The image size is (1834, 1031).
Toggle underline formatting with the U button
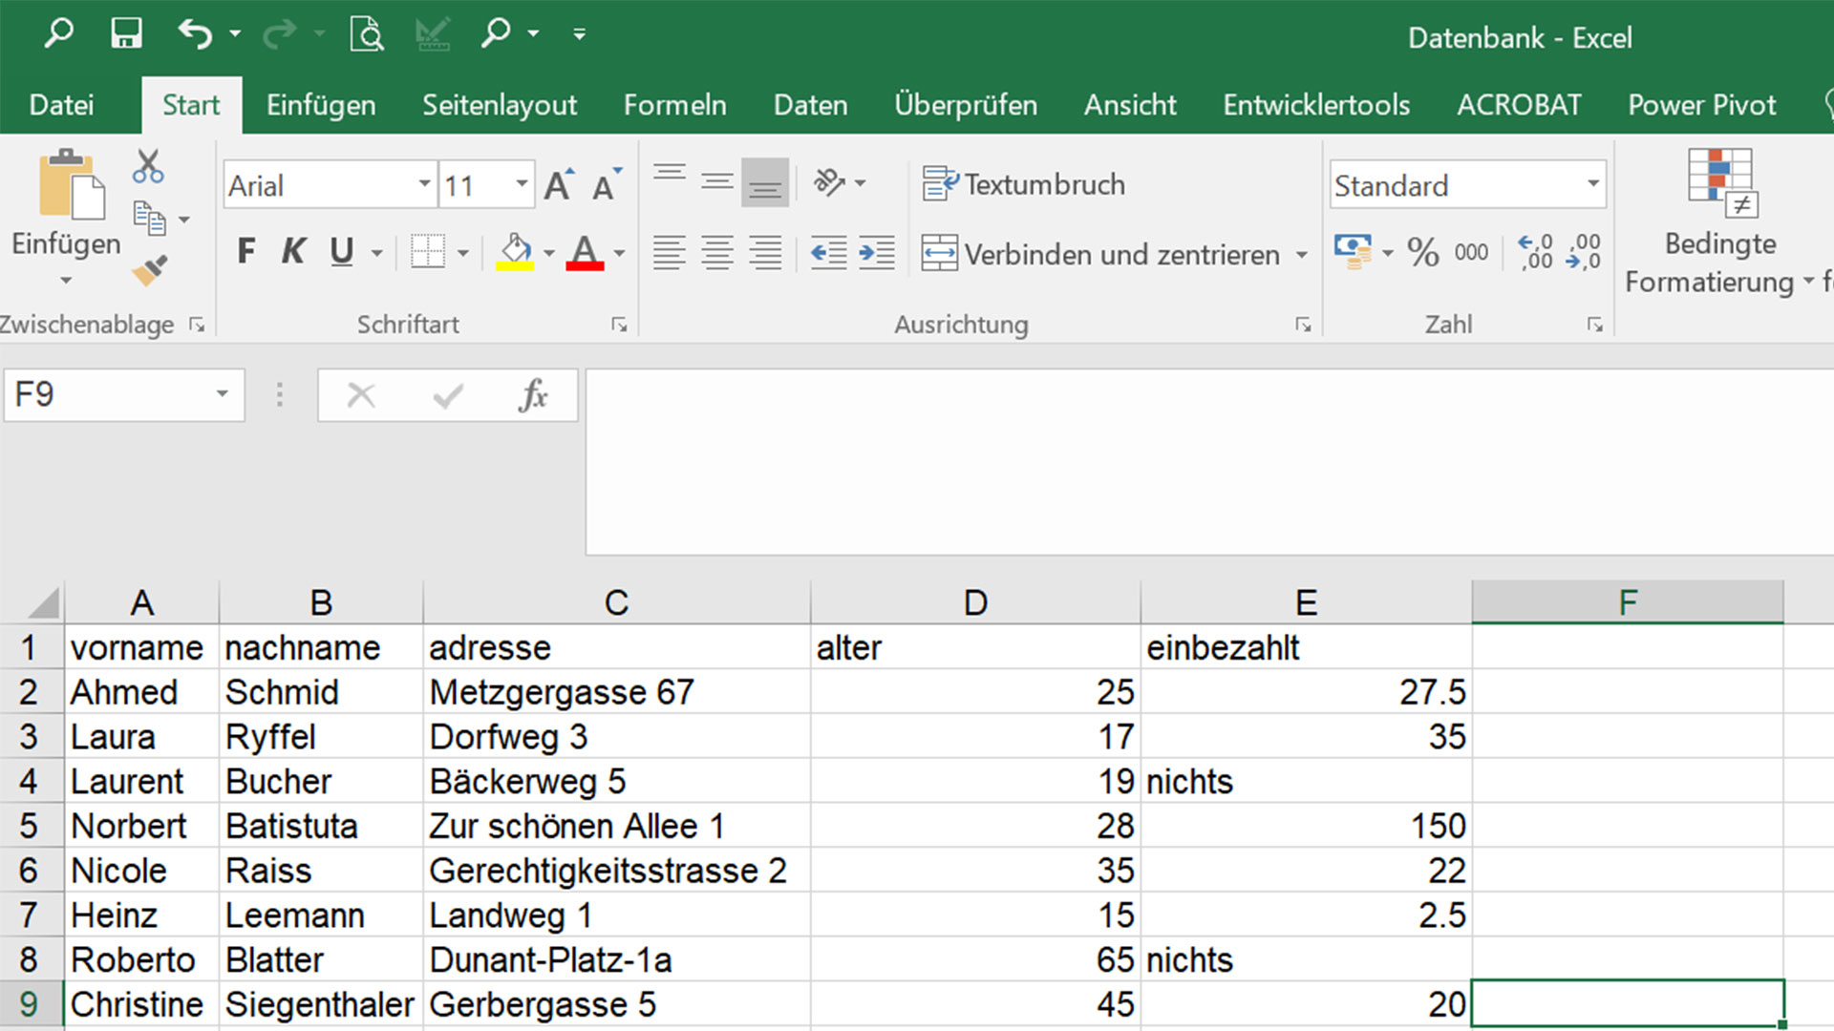click(340, 251)
